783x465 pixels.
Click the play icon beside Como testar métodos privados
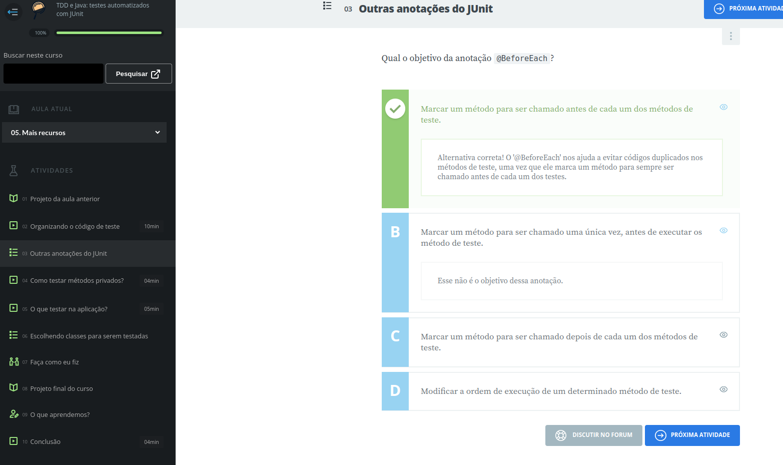(x=14, y=280)
